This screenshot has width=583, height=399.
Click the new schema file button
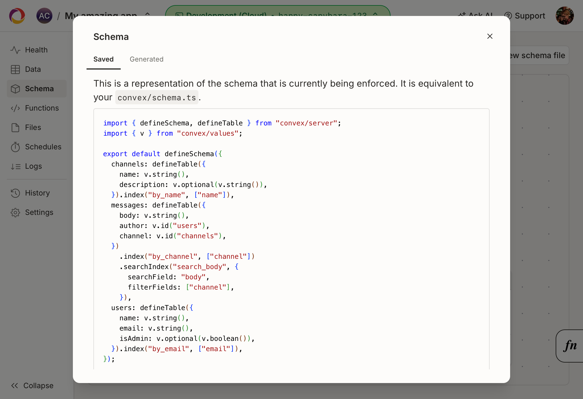click(539, 55)
